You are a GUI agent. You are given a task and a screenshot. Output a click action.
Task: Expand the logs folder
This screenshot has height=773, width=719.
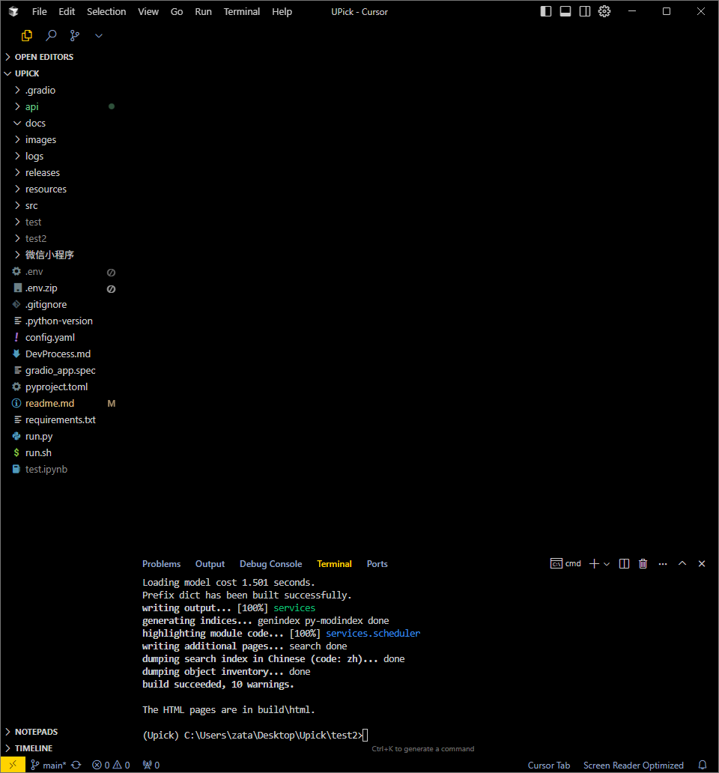click(60, 156)
